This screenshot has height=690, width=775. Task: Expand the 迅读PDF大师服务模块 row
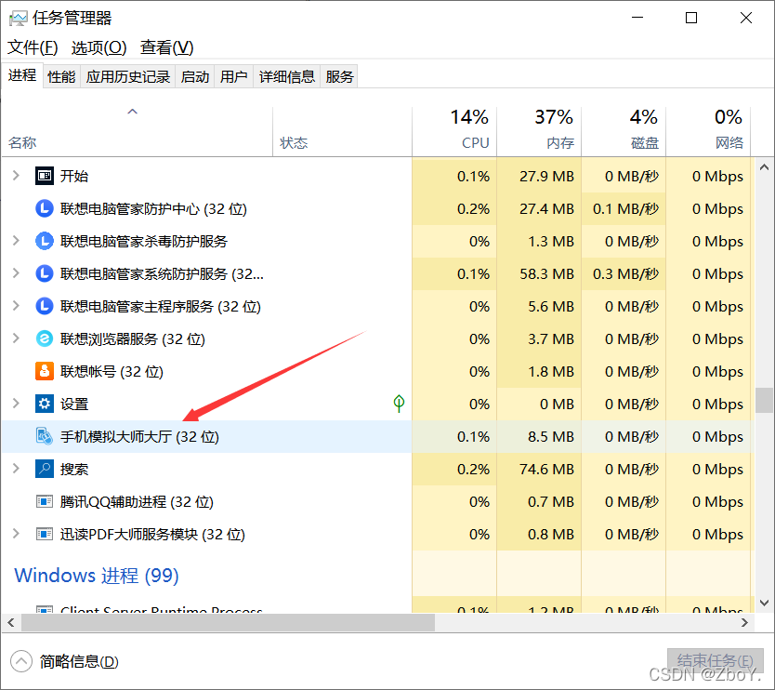[16, 534]
